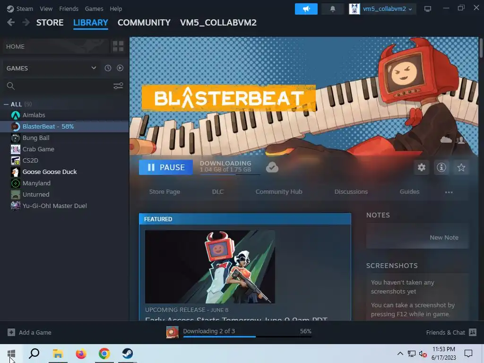Click the vertical scrollbar of game page
Viewport: 484px width, 363px height.
pos(481,48)
